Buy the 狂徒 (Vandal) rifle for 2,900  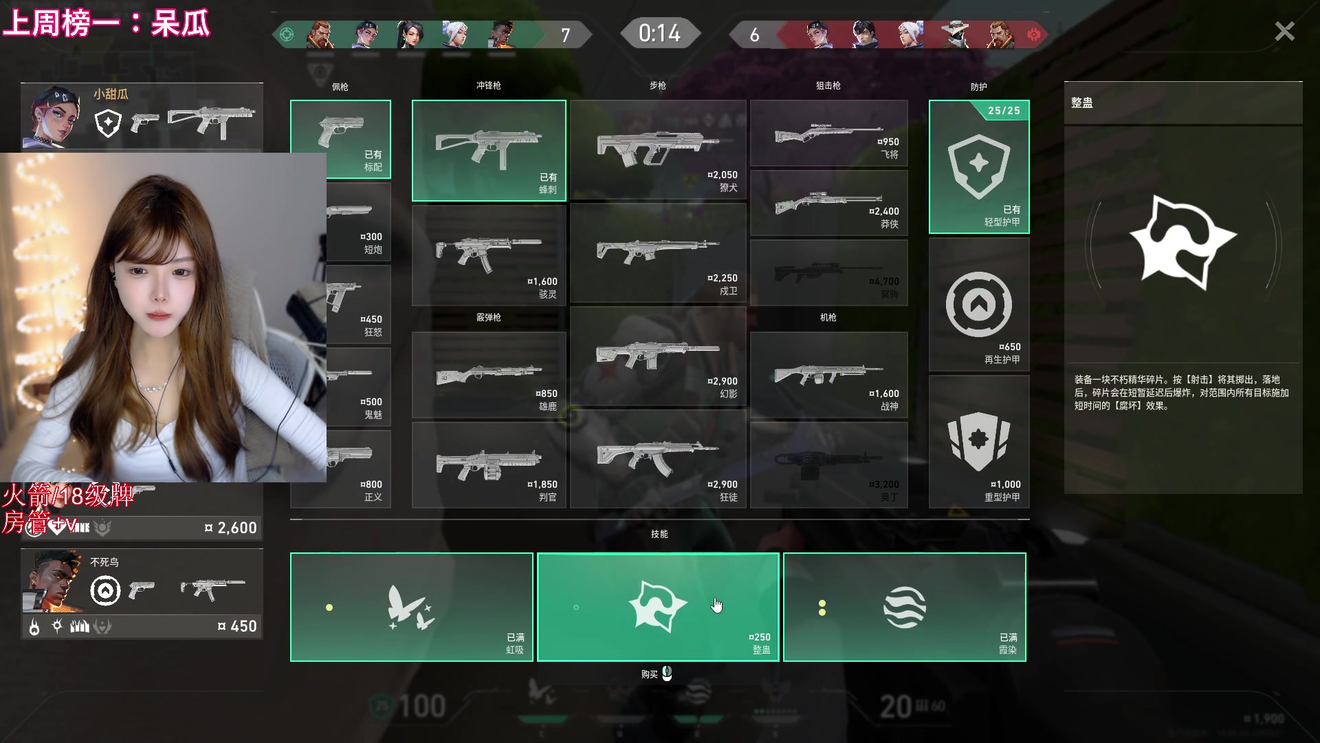(x=658, y=459)
